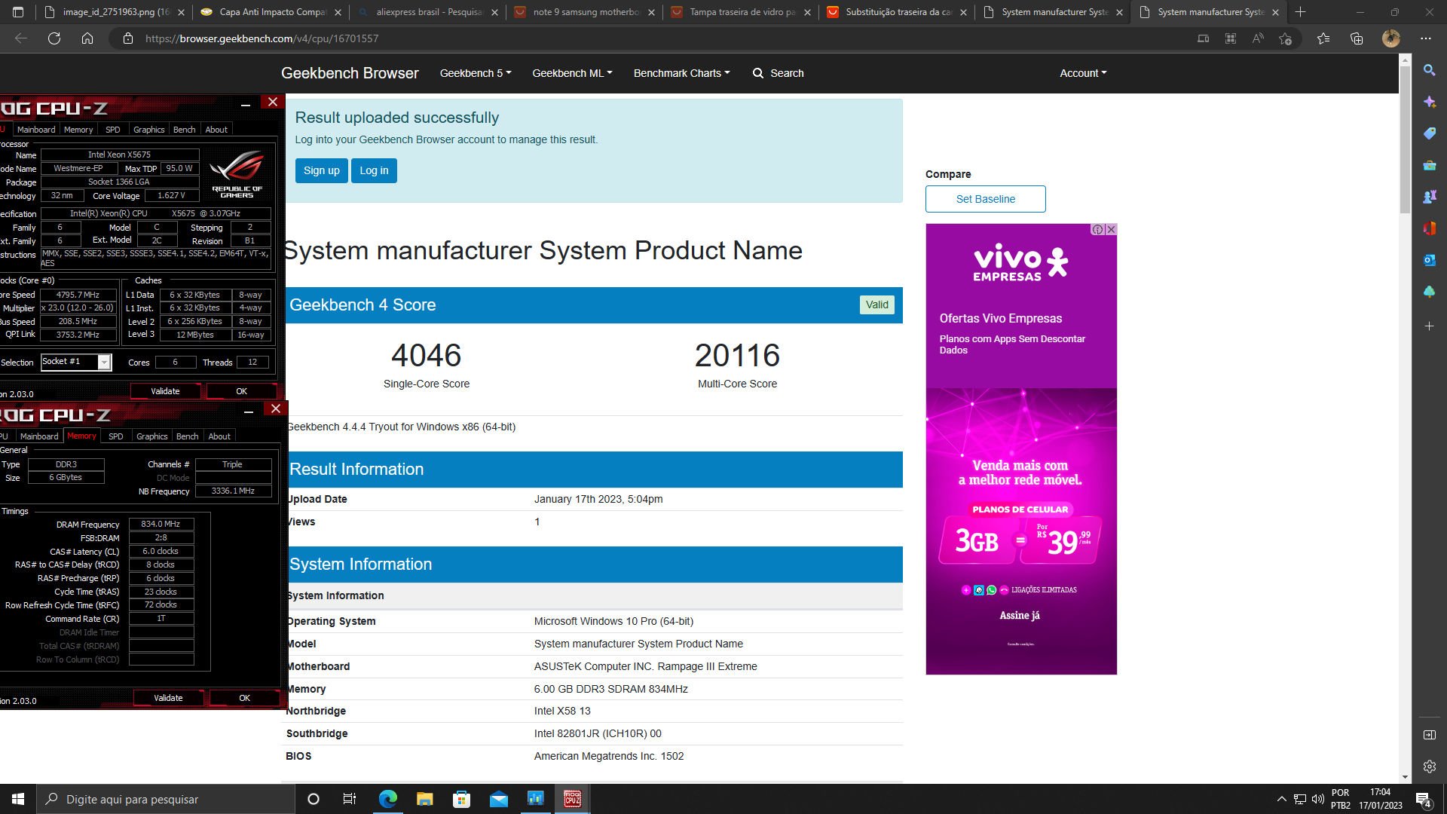Screen dimensions: 1447x814
Task: Open Geekbench Browser home link
Action: [350, 73]
